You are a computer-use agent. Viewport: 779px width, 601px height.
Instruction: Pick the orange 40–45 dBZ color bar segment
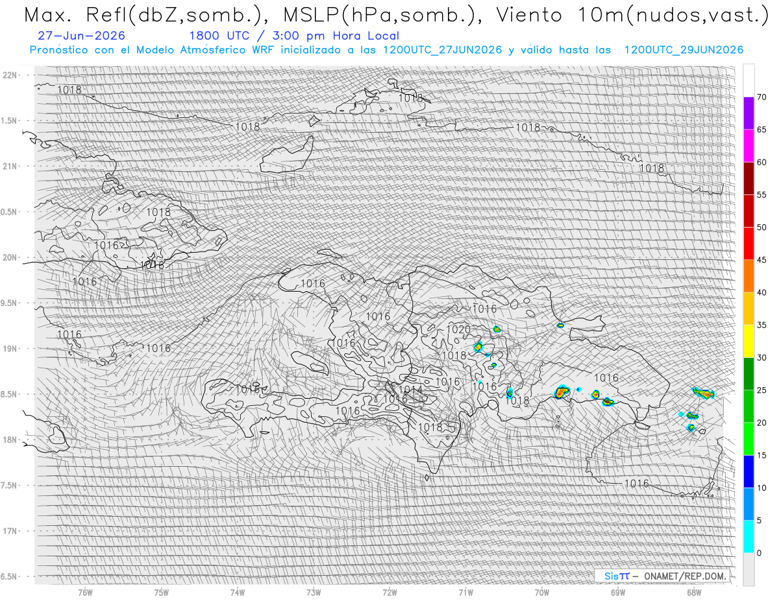coord(748,276)
